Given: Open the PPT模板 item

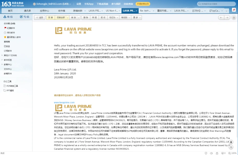Looking at the screenshot, I should point(9,90).
